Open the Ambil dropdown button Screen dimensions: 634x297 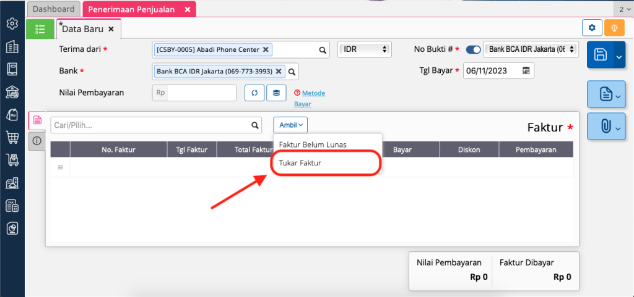pos(290,125)
